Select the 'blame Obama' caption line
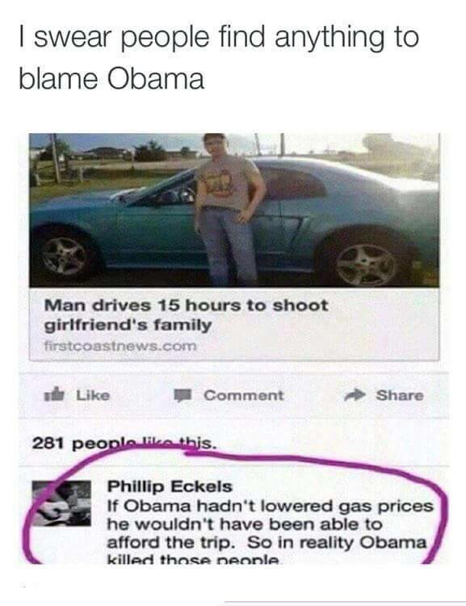 pyautogui.click(x=111, y=79)
